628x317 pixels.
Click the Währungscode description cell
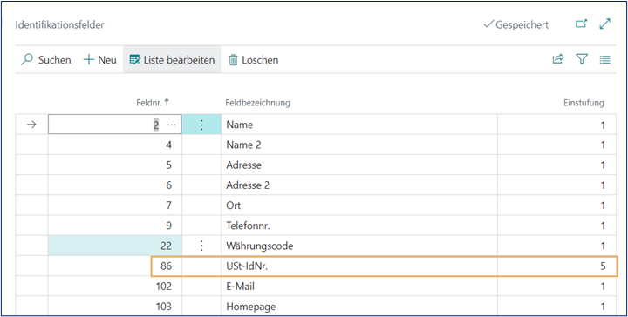[359, 246]
